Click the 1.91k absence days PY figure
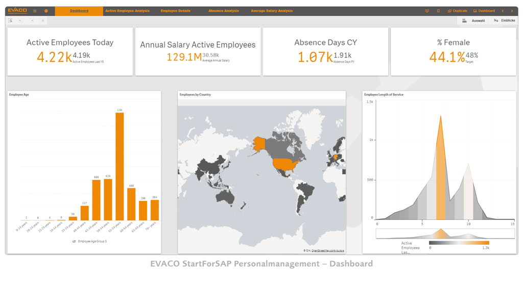This screenshot has width=523, height=289. pos(343,55)
